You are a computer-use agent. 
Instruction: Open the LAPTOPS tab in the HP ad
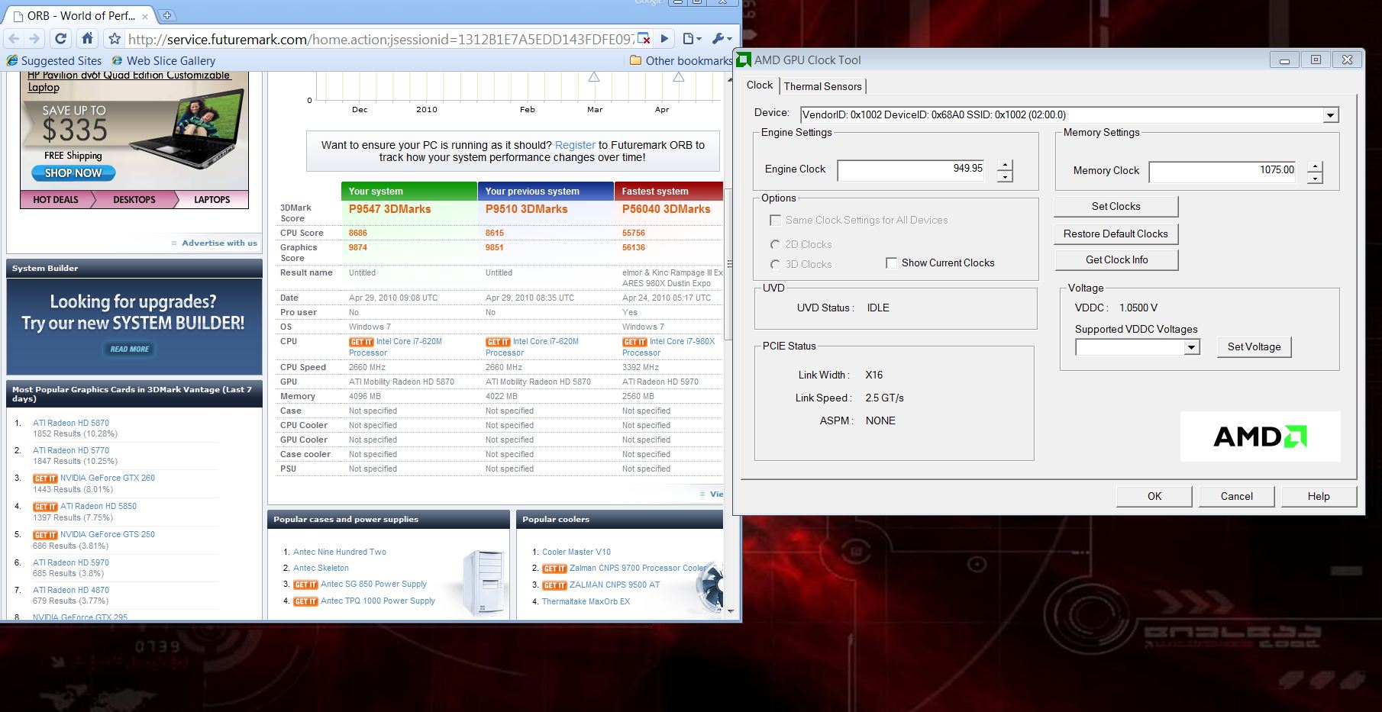coord(212,199)
